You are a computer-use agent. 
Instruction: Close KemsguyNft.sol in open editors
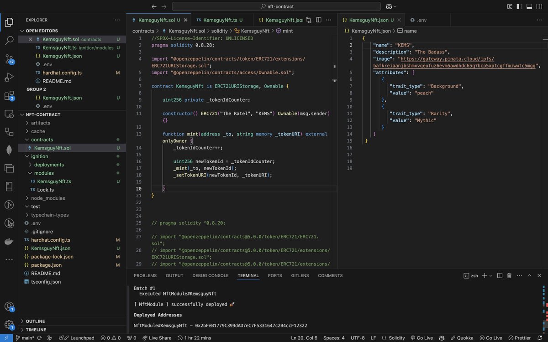click(31, 39)
